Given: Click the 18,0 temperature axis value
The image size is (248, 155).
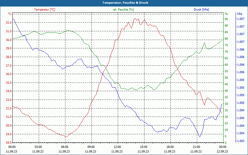Looking at the screenshot, I should [x=9, y=143].
